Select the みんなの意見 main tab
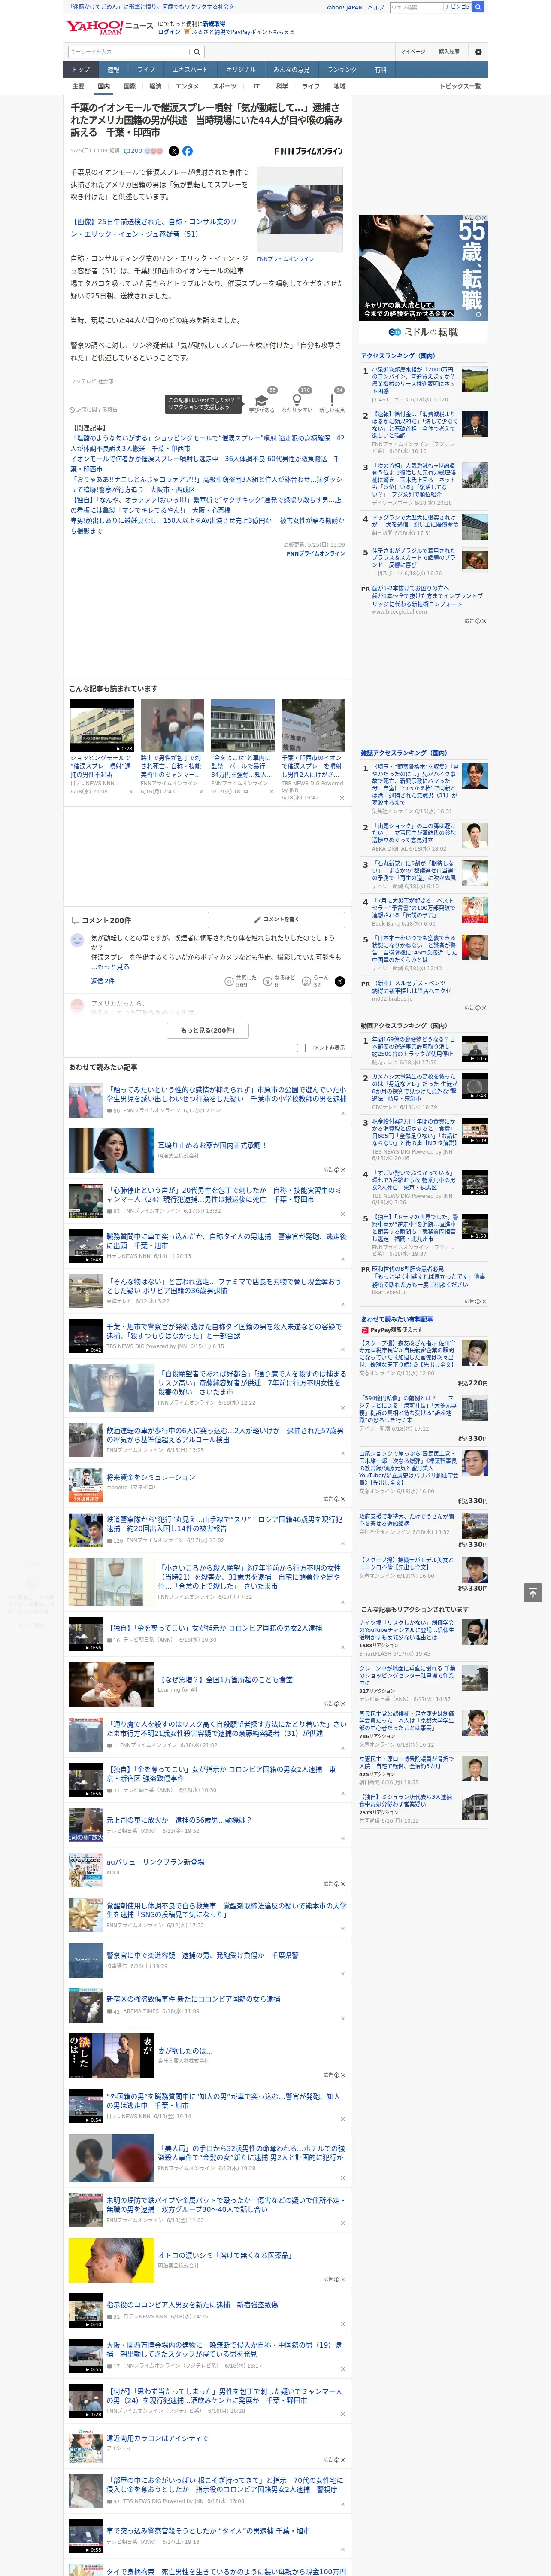The image size is (551, 2576). 291,69
